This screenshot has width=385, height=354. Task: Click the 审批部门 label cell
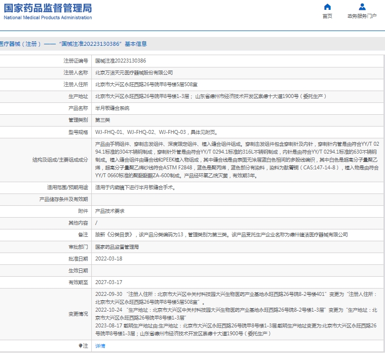78,247
